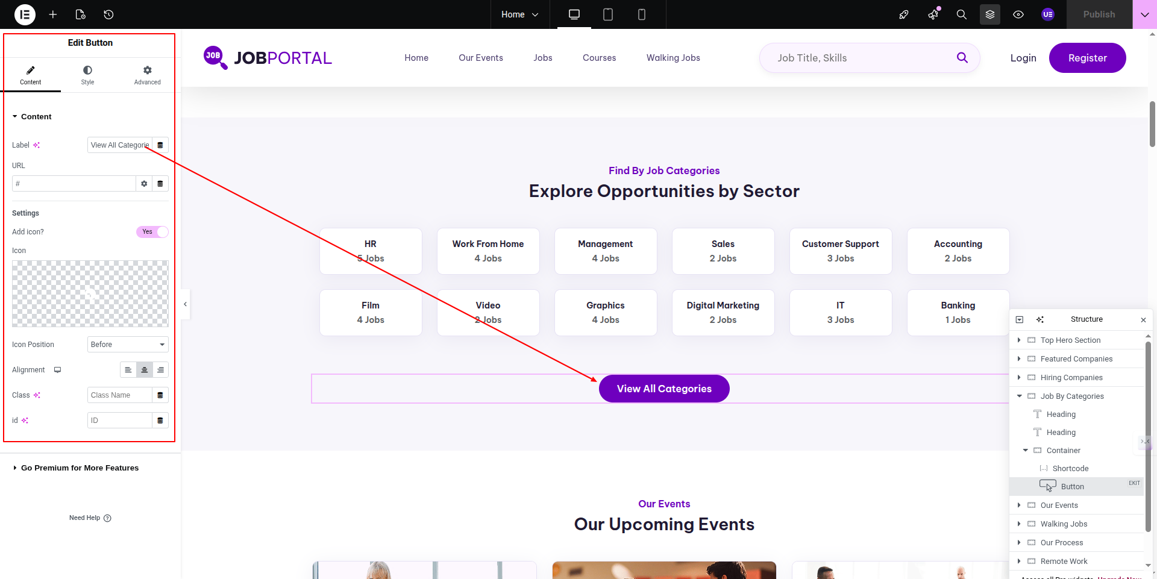Expand the Top Hero Section tree item
The image size is (1157, 579).
[1019, 340]
